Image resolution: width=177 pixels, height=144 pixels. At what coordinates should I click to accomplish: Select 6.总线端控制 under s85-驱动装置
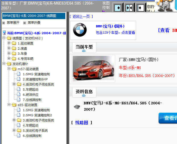[32, 136]
